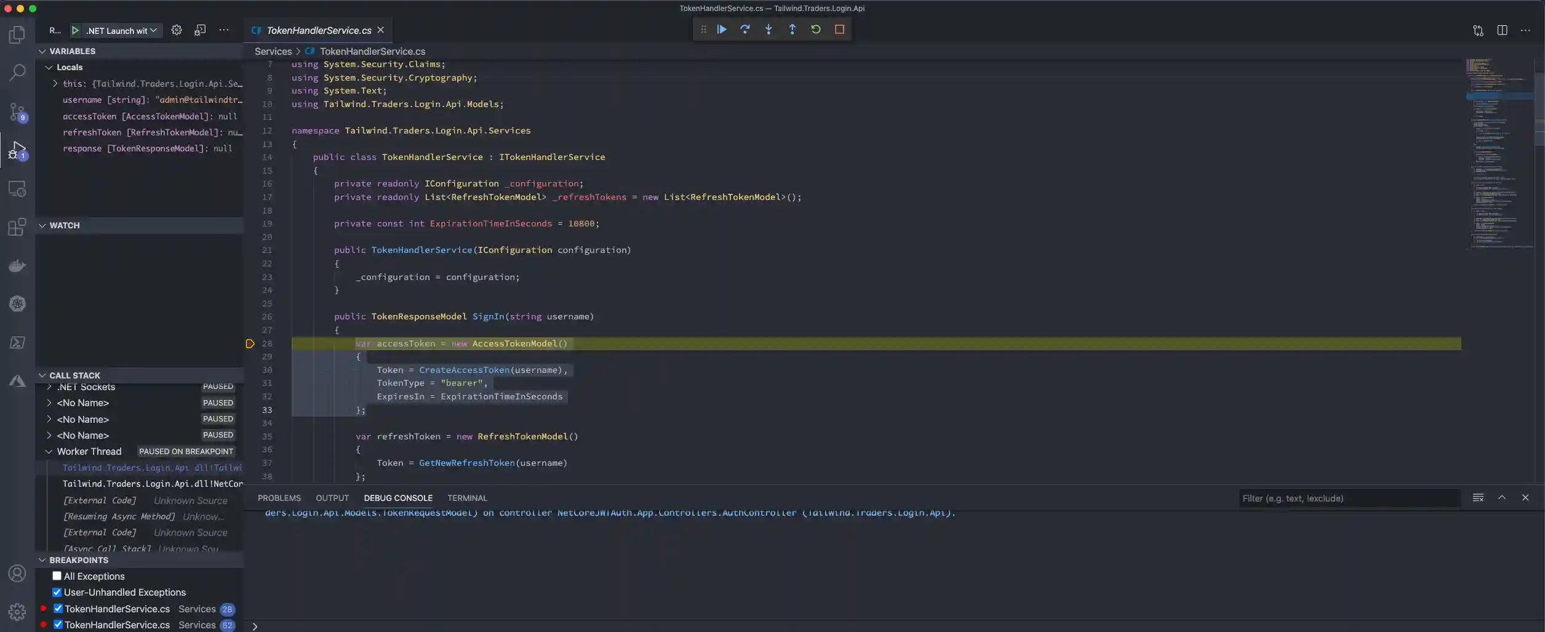Click Step Over in the debug toolbar

(745, 29)
